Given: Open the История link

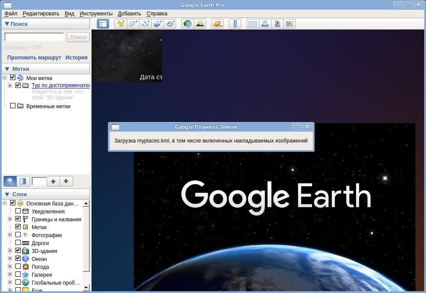Looking at the screenshot, I should click(x=76, y=58).
